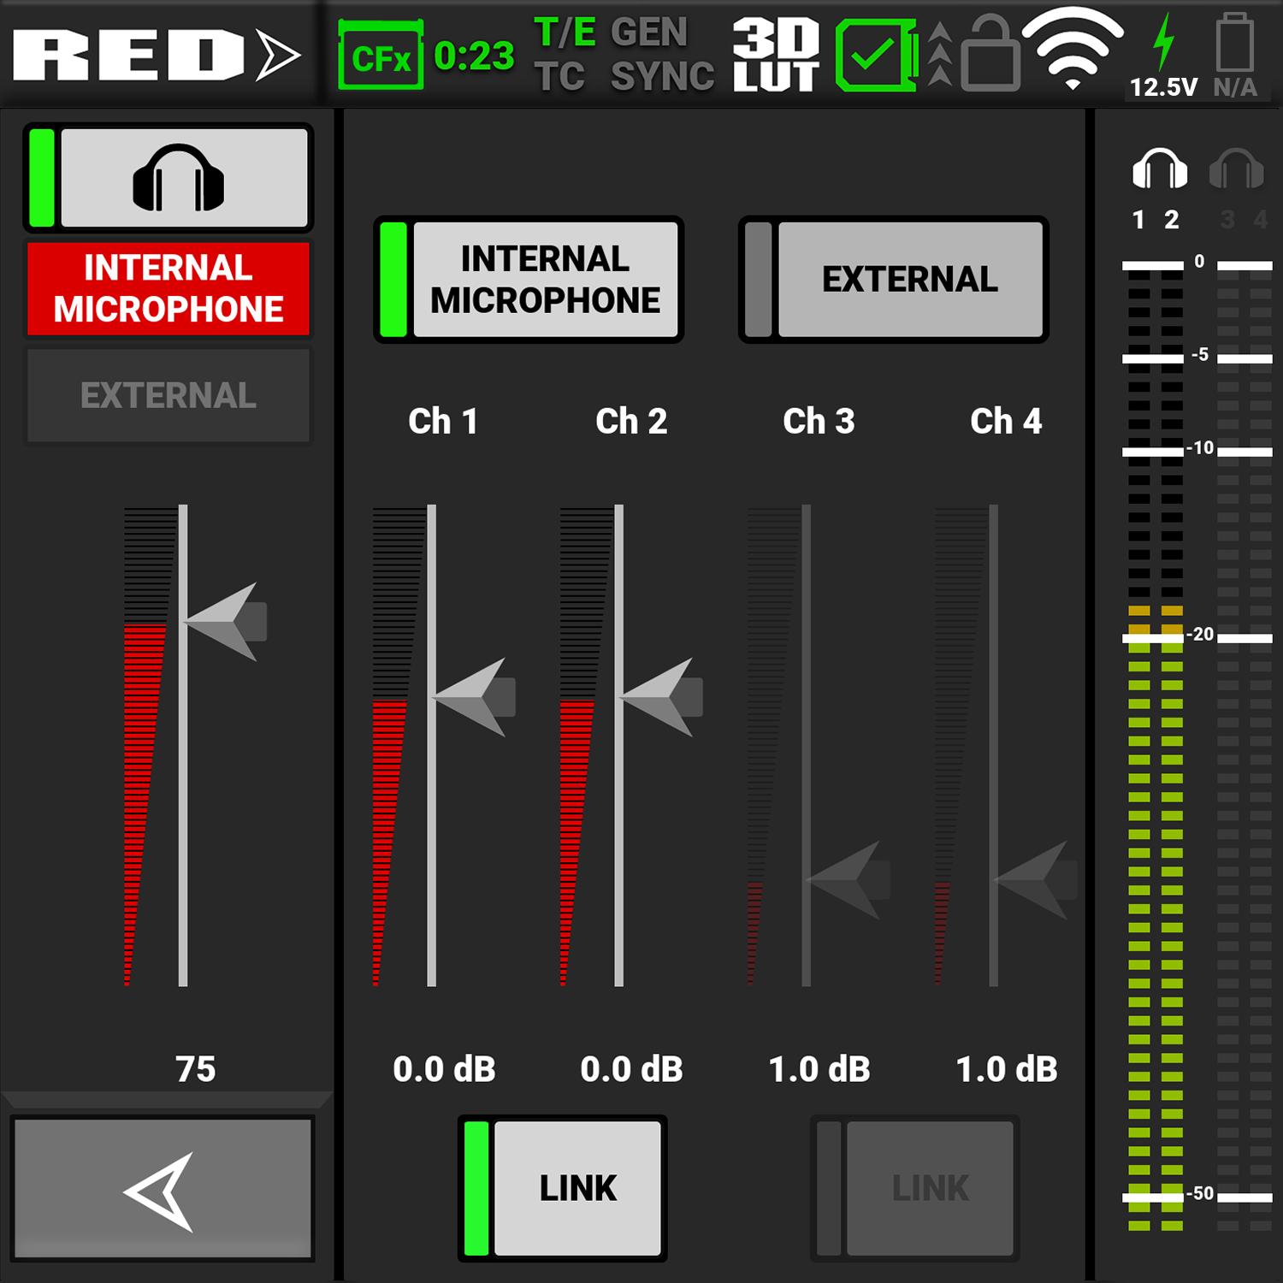Viewport: 1283px width, 1283px height.
Task: Tap the padlock lock icon
Action: (990, 56)
